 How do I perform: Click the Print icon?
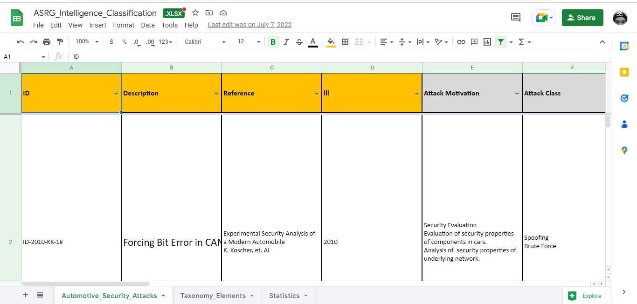click(47, 42)
